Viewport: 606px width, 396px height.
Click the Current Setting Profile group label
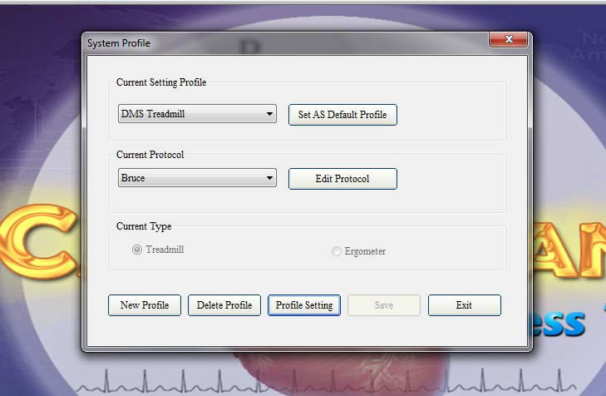point(161,82)
